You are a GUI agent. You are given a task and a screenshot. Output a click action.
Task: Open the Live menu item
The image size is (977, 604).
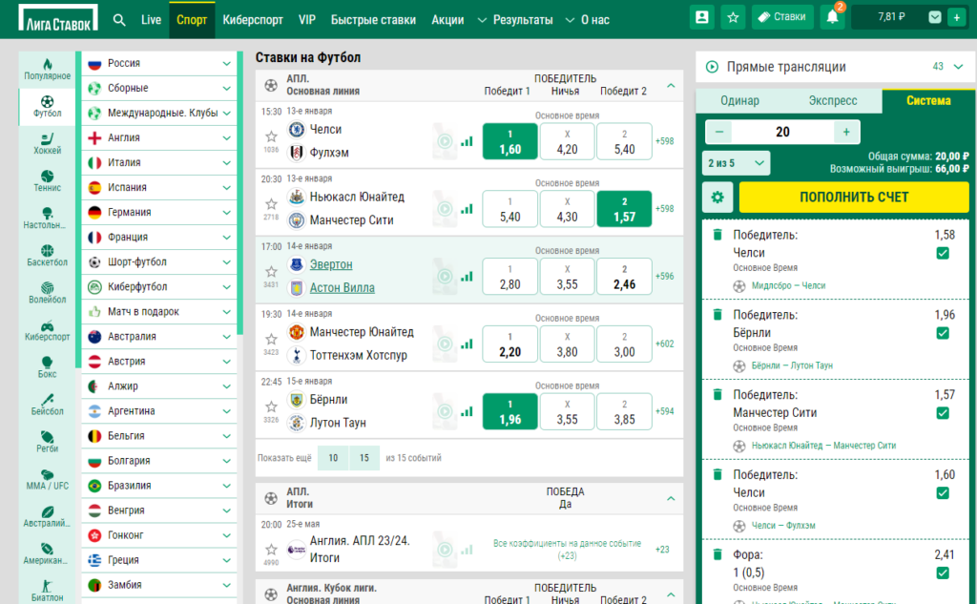click(151, 20)
